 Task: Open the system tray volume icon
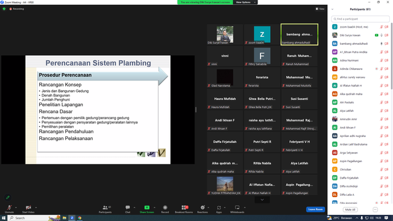click(x=372, y=218)
